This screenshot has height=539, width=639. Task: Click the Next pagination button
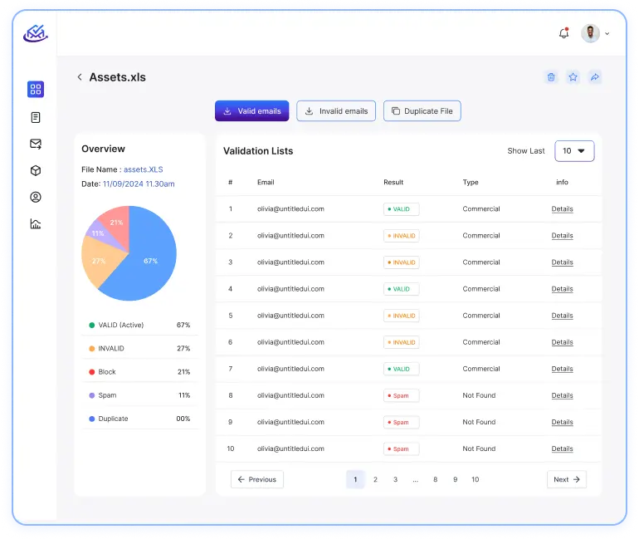[567, 479]
